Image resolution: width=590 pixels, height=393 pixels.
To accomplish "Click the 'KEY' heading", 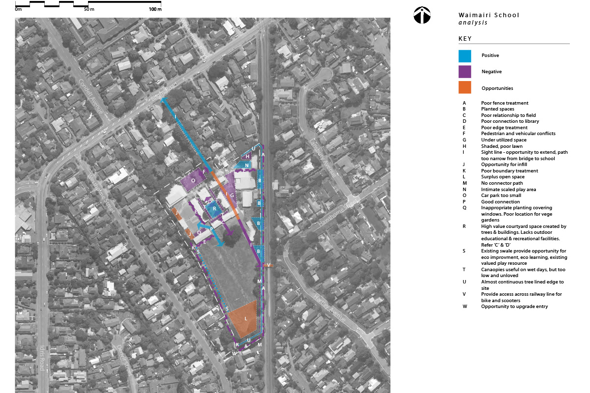I will tap(465, 39).
